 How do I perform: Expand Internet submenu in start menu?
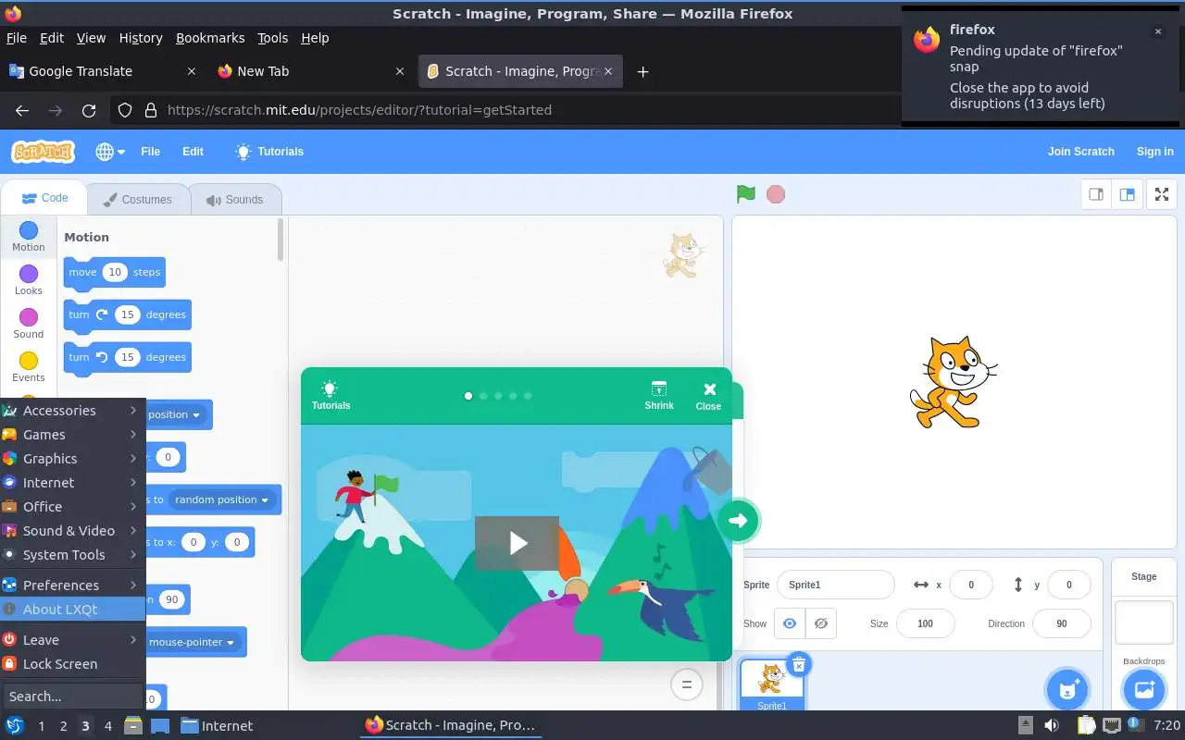click(x=72, y=483)
